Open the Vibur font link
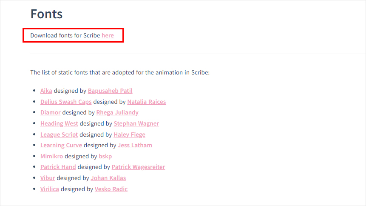Screen dimensions: 366x206 [48, 178]
